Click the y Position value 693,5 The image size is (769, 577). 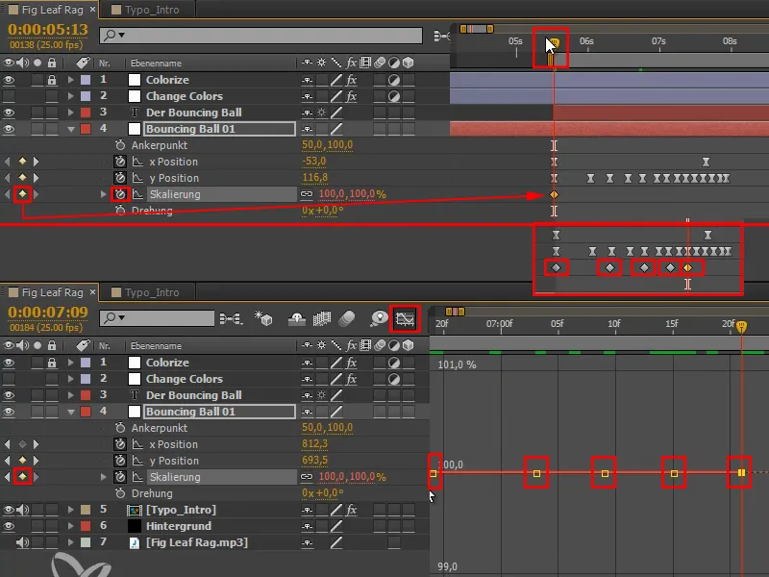[x=314, y=461]
